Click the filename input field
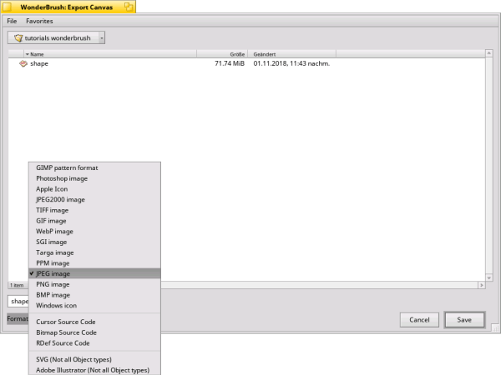The height and width of the screenshot is (375, 501). click(17, 301)
